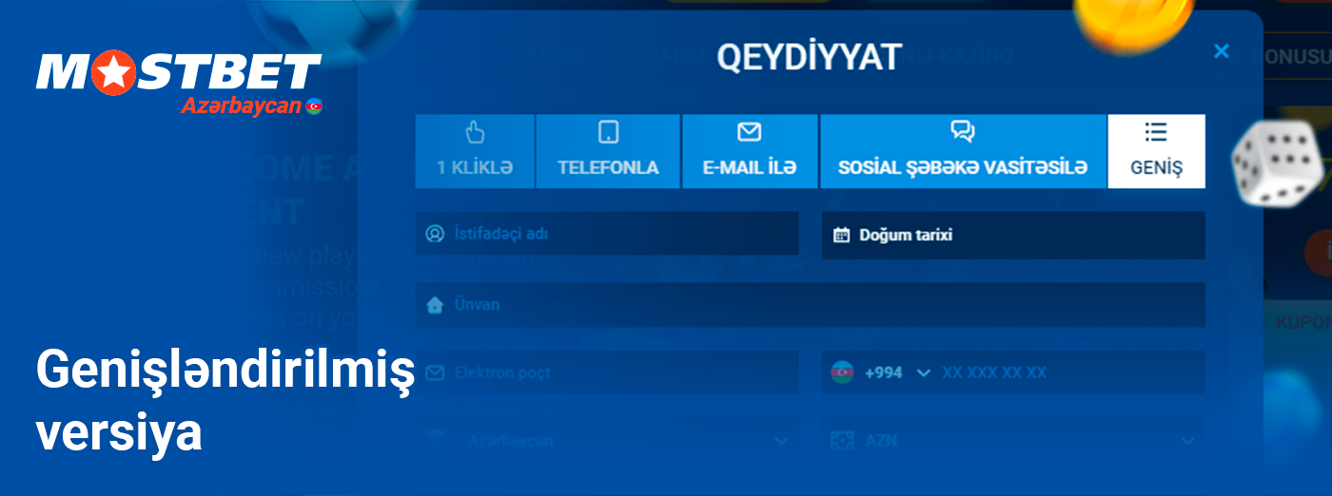
Task: Click the Azerbaijan flag next to +994
Action: [842, 372]
